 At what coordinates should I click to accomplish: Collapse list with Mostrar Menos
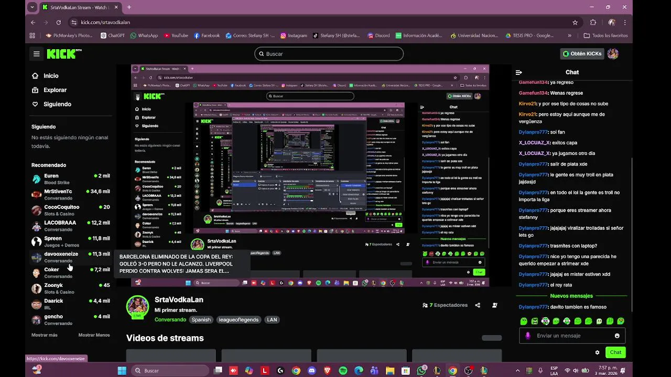[x=94, y=335]
